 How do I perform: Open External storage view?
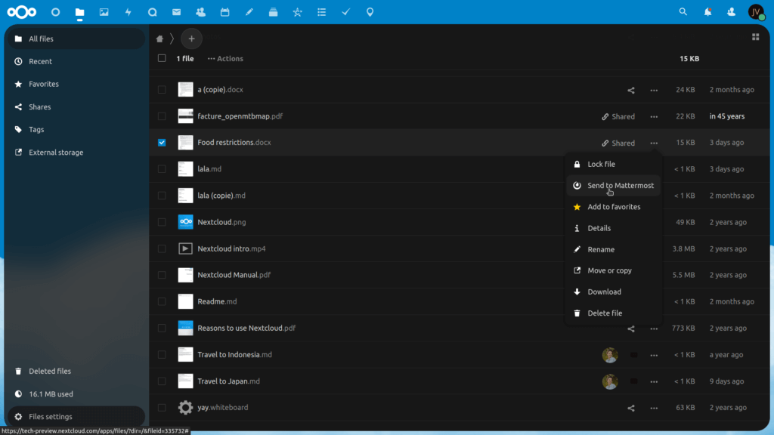coord(76,153)
